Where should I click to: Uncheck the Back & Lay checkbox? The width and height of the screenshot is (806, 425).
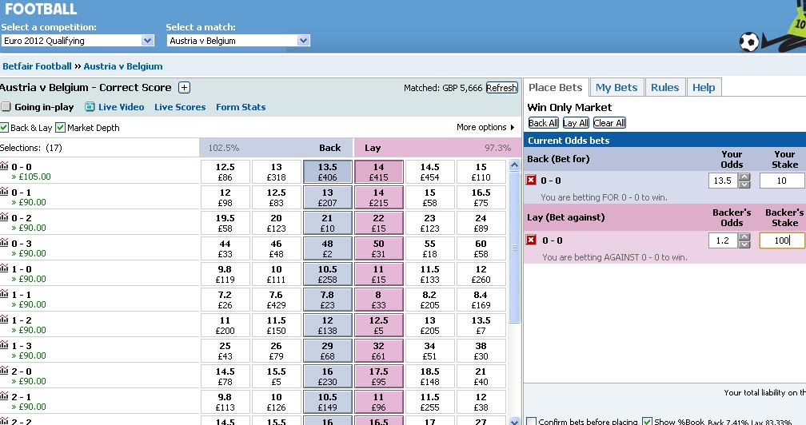[x=5, y=127]
